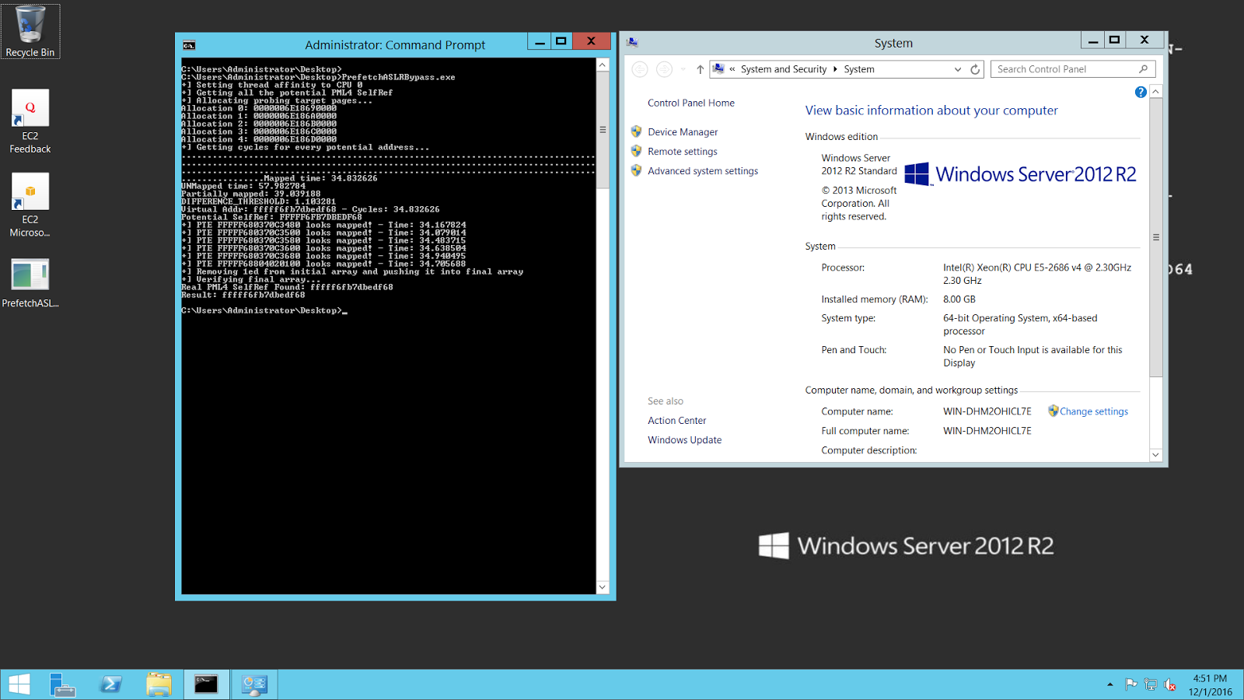Click the Result line in Command Prompt
Image resolution: width=1244 pixels, height=700 pixels.
click(x=243, y=295)
